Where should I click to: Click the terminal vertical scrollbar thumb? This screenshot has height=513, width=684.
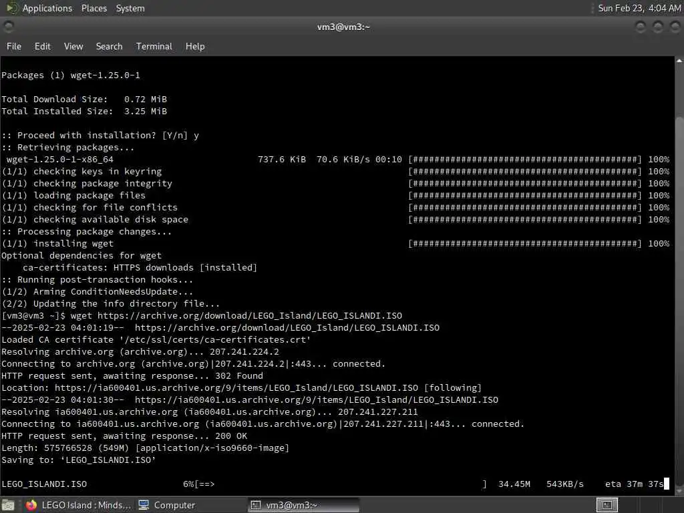(x=679, y=301)
